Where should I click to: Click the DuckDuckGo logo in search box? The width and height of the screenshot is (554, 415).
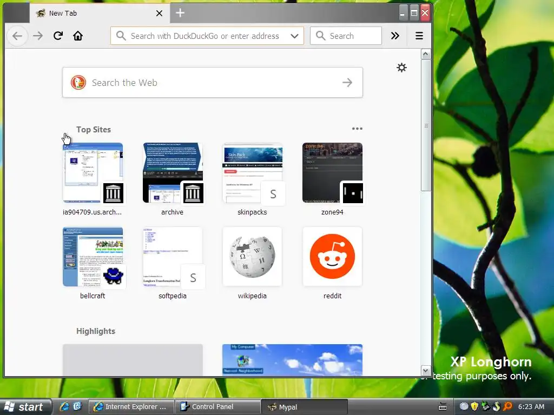coord(78,83)
